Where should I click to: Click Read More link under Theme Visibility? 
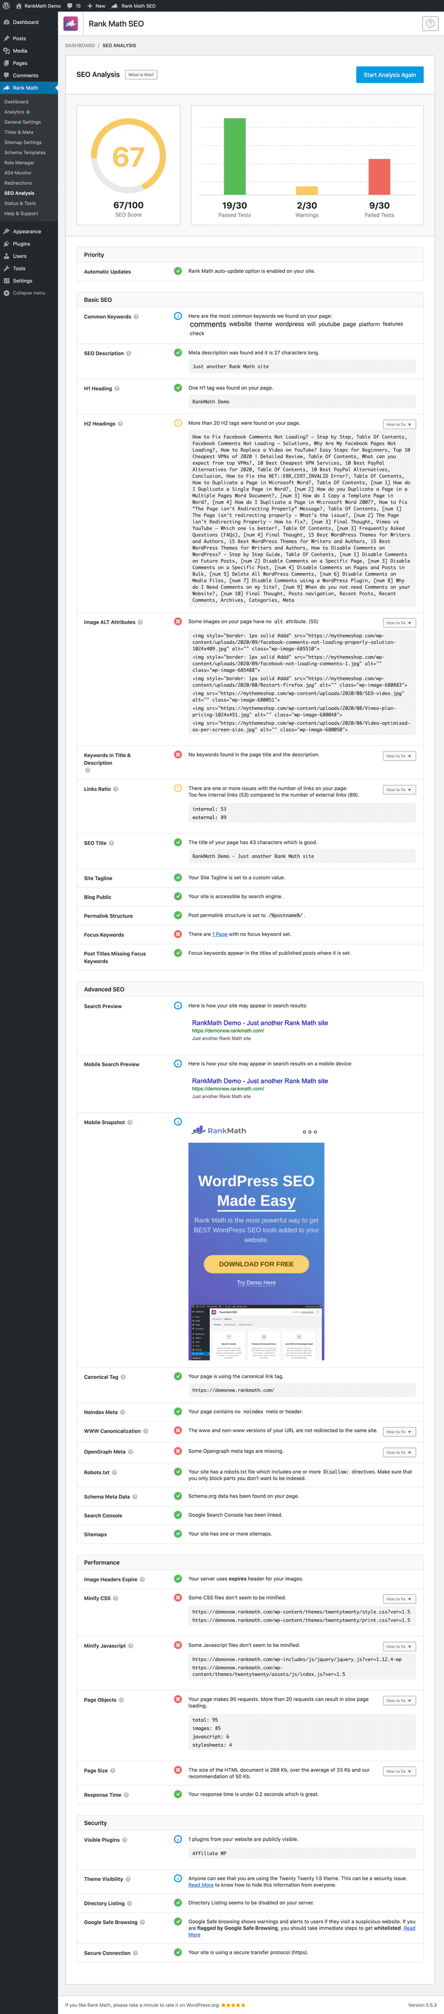[x=201, y=1885]
